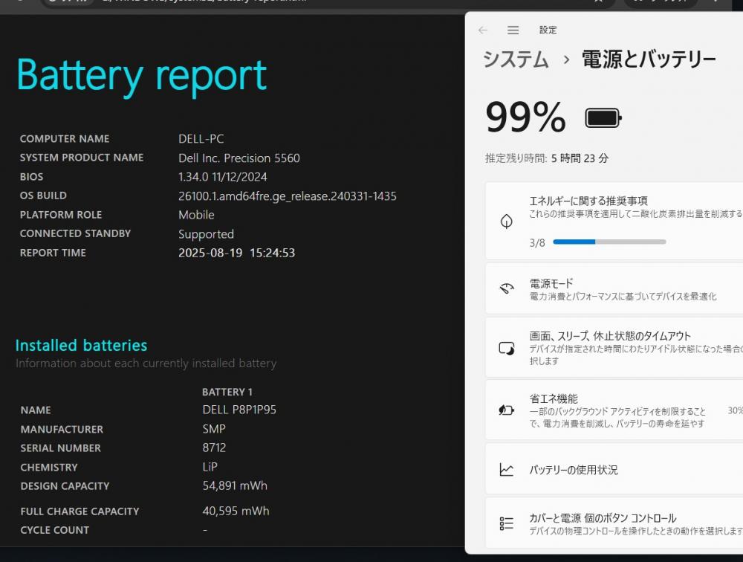Click the Supported connected standby value
The height and width of the screenshot is (562, 743).
[x=206, y=234]
